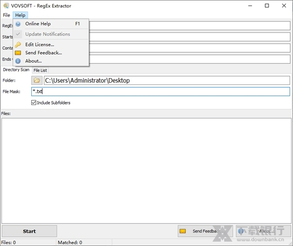Click the File Mask text field
This screenshot has height=246, width=293.
point(161,91)
